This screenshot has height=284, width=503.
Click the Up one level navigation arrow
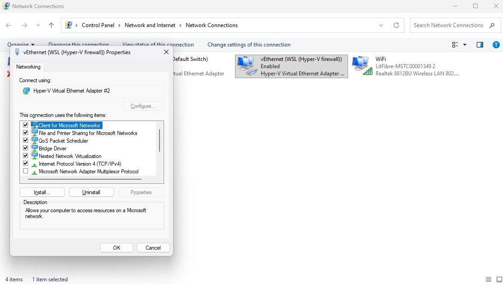[x=51, y=25]
